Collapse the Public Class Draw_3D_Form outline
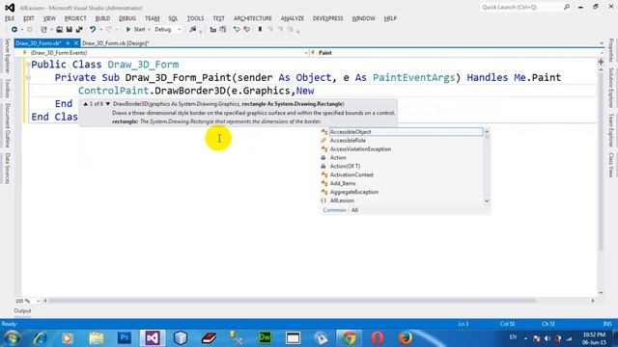This screenshot has width=618, height=347. coord(28,65)
